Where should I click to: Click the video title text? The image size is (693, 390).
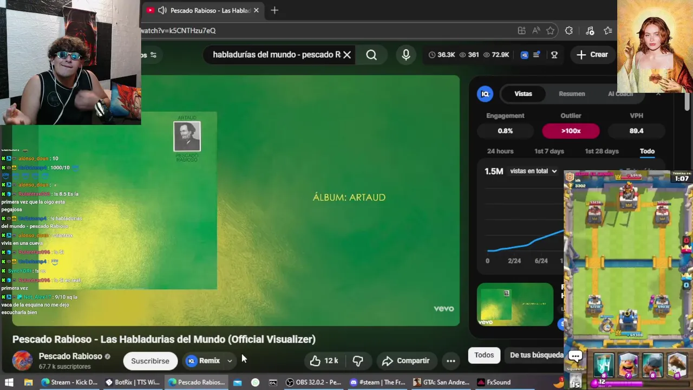(164, 339)
